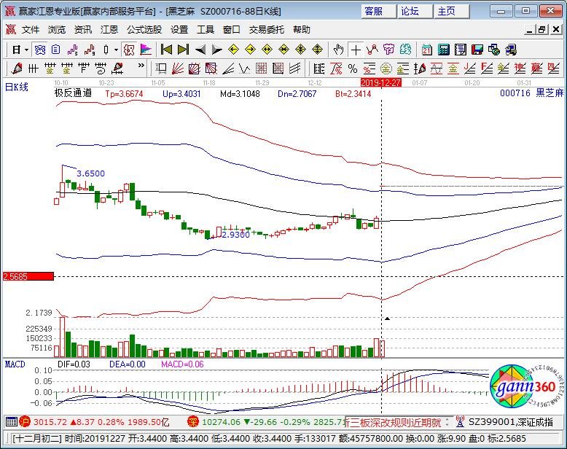This screenshot has width=567, height=449.
Task: Open the 公式选股 menu
Action: click(144, 30)
